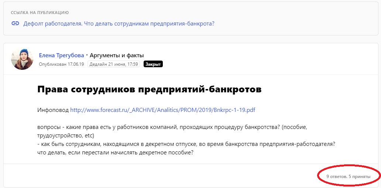Click the chain link icon beside publication title
The image size is (381, 188).
point(15,24)
